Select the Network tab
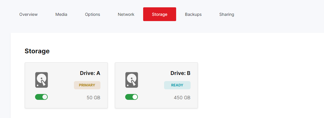The width and height of the screenshot is (324, 118). pos(126,14)
